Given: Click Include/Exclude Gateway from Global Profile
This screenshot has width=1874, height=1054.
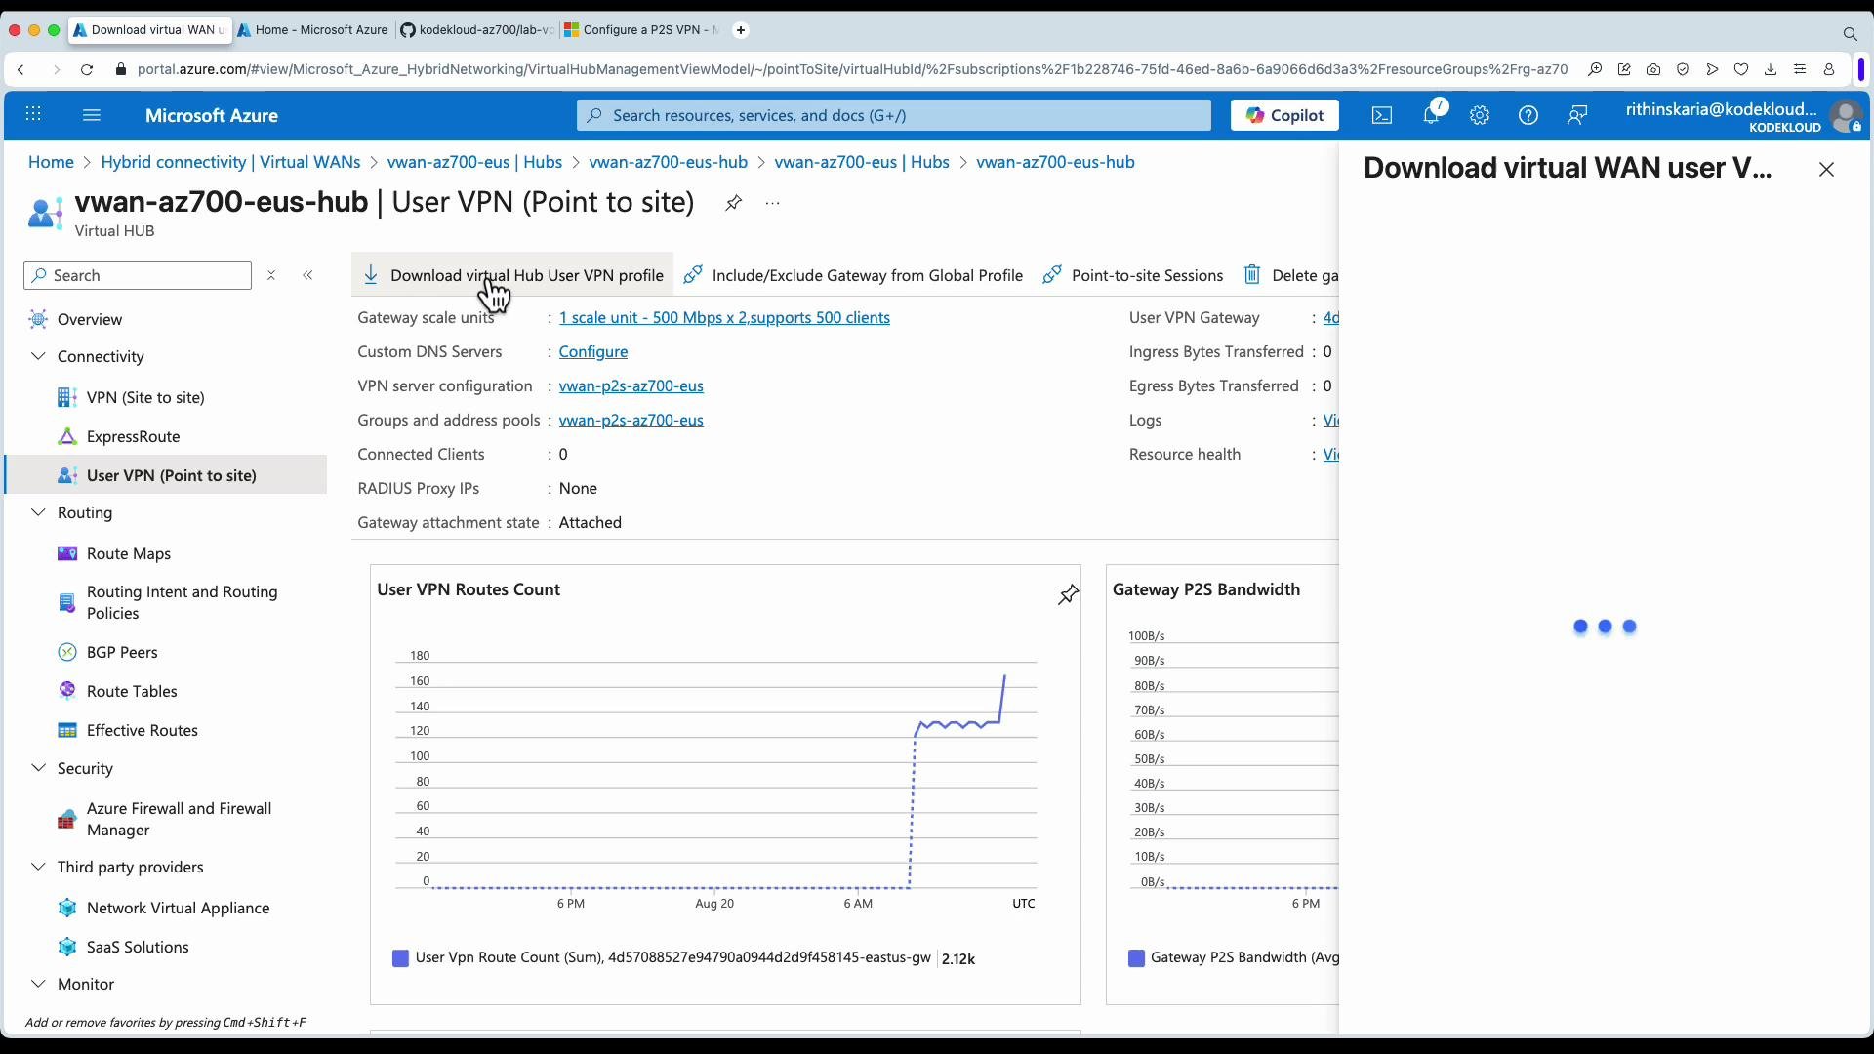Looking at the screenshot, I should [853, 275].
